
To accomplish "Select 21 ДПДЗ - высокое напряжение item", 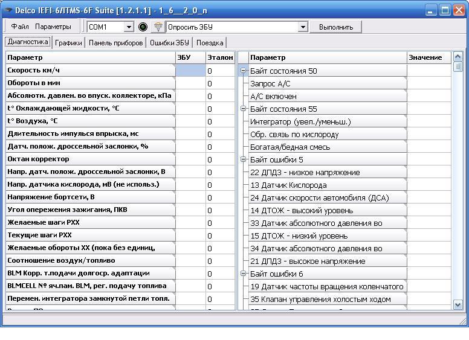I will pos(328,261).
